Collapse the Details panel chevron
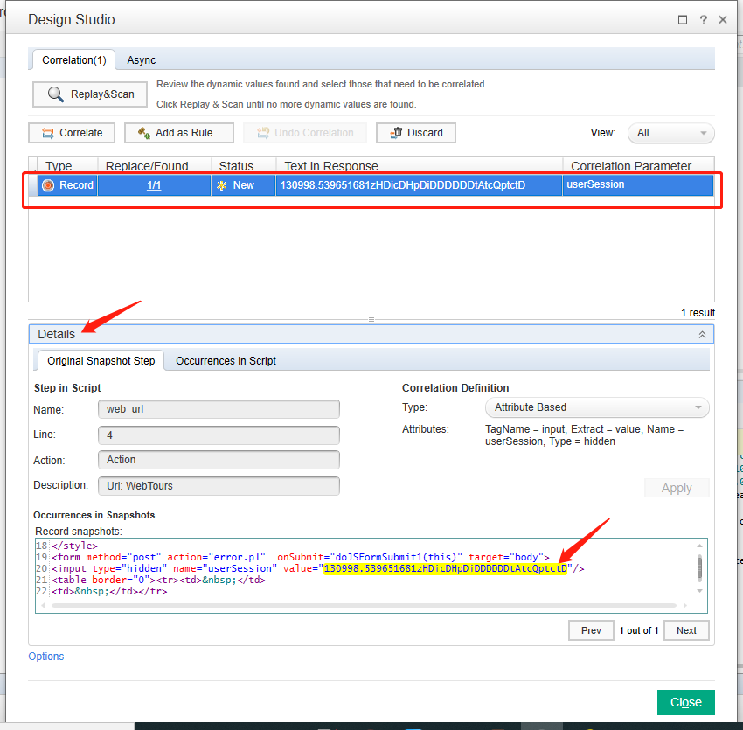Viewport: 743px width, 730px height. [x=702, y=335]
